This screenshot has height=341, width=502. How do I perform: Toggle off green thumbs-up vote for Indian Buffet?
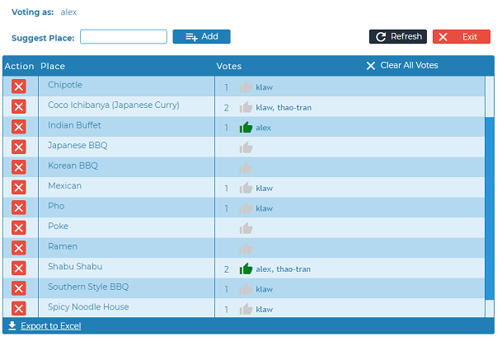[246, 127]
